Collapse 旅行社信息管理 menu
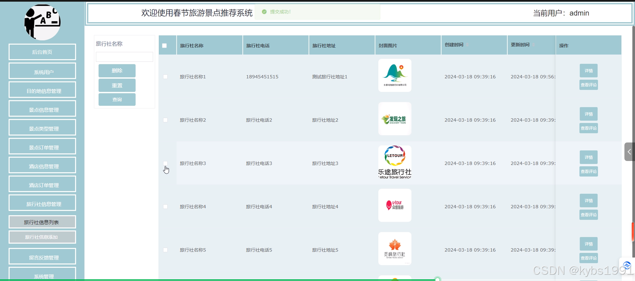The image size is (635, 281). tap(42, 203)
